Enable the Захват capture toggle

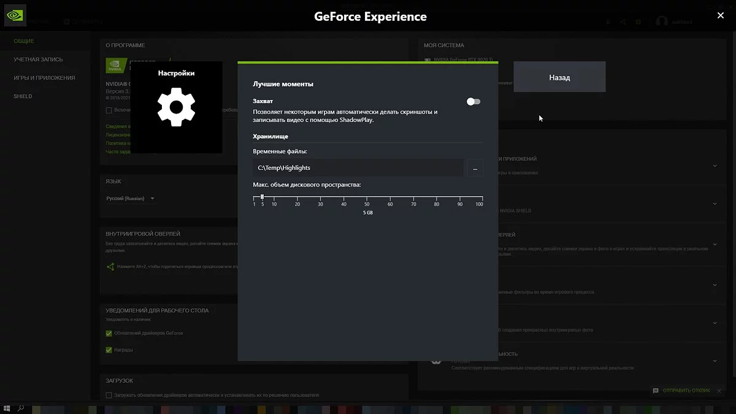point(473,102)
